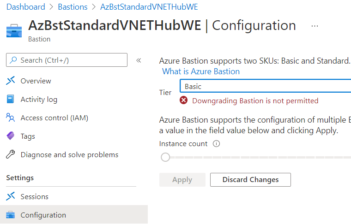This screenshot has height=224, width=351.
Task: Open What is Azure Bastion link
Action: click(x=201, y=71)
